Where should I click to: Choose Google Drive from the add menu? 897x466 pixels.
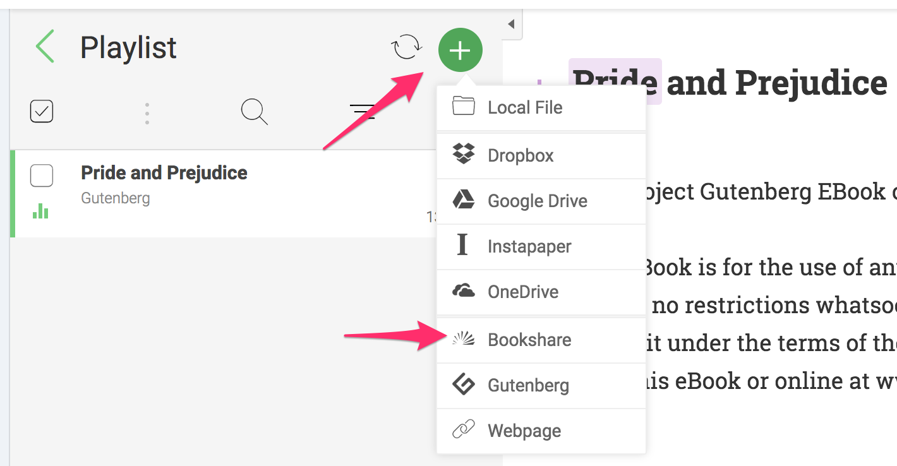pyautogui.click(x=541, y=201)
